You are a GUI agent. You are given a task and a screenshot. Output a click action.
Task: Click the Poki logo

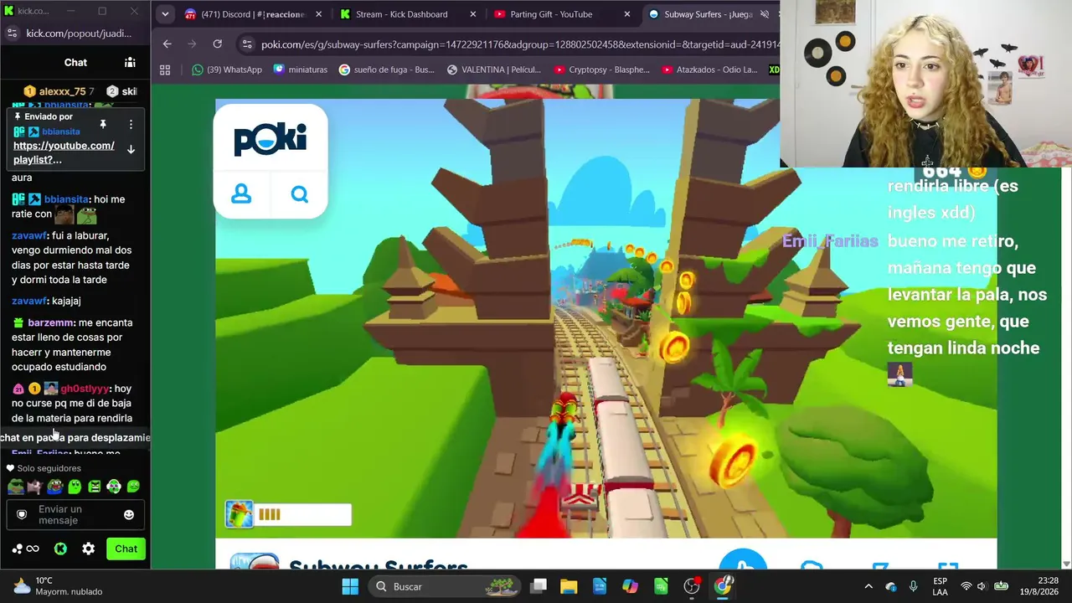pyautogui.click(x=271, y=139)
